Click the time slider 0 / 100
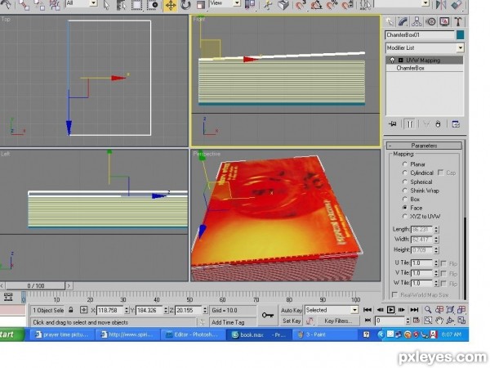The image size is (490, 368). (x=36, y=285)
